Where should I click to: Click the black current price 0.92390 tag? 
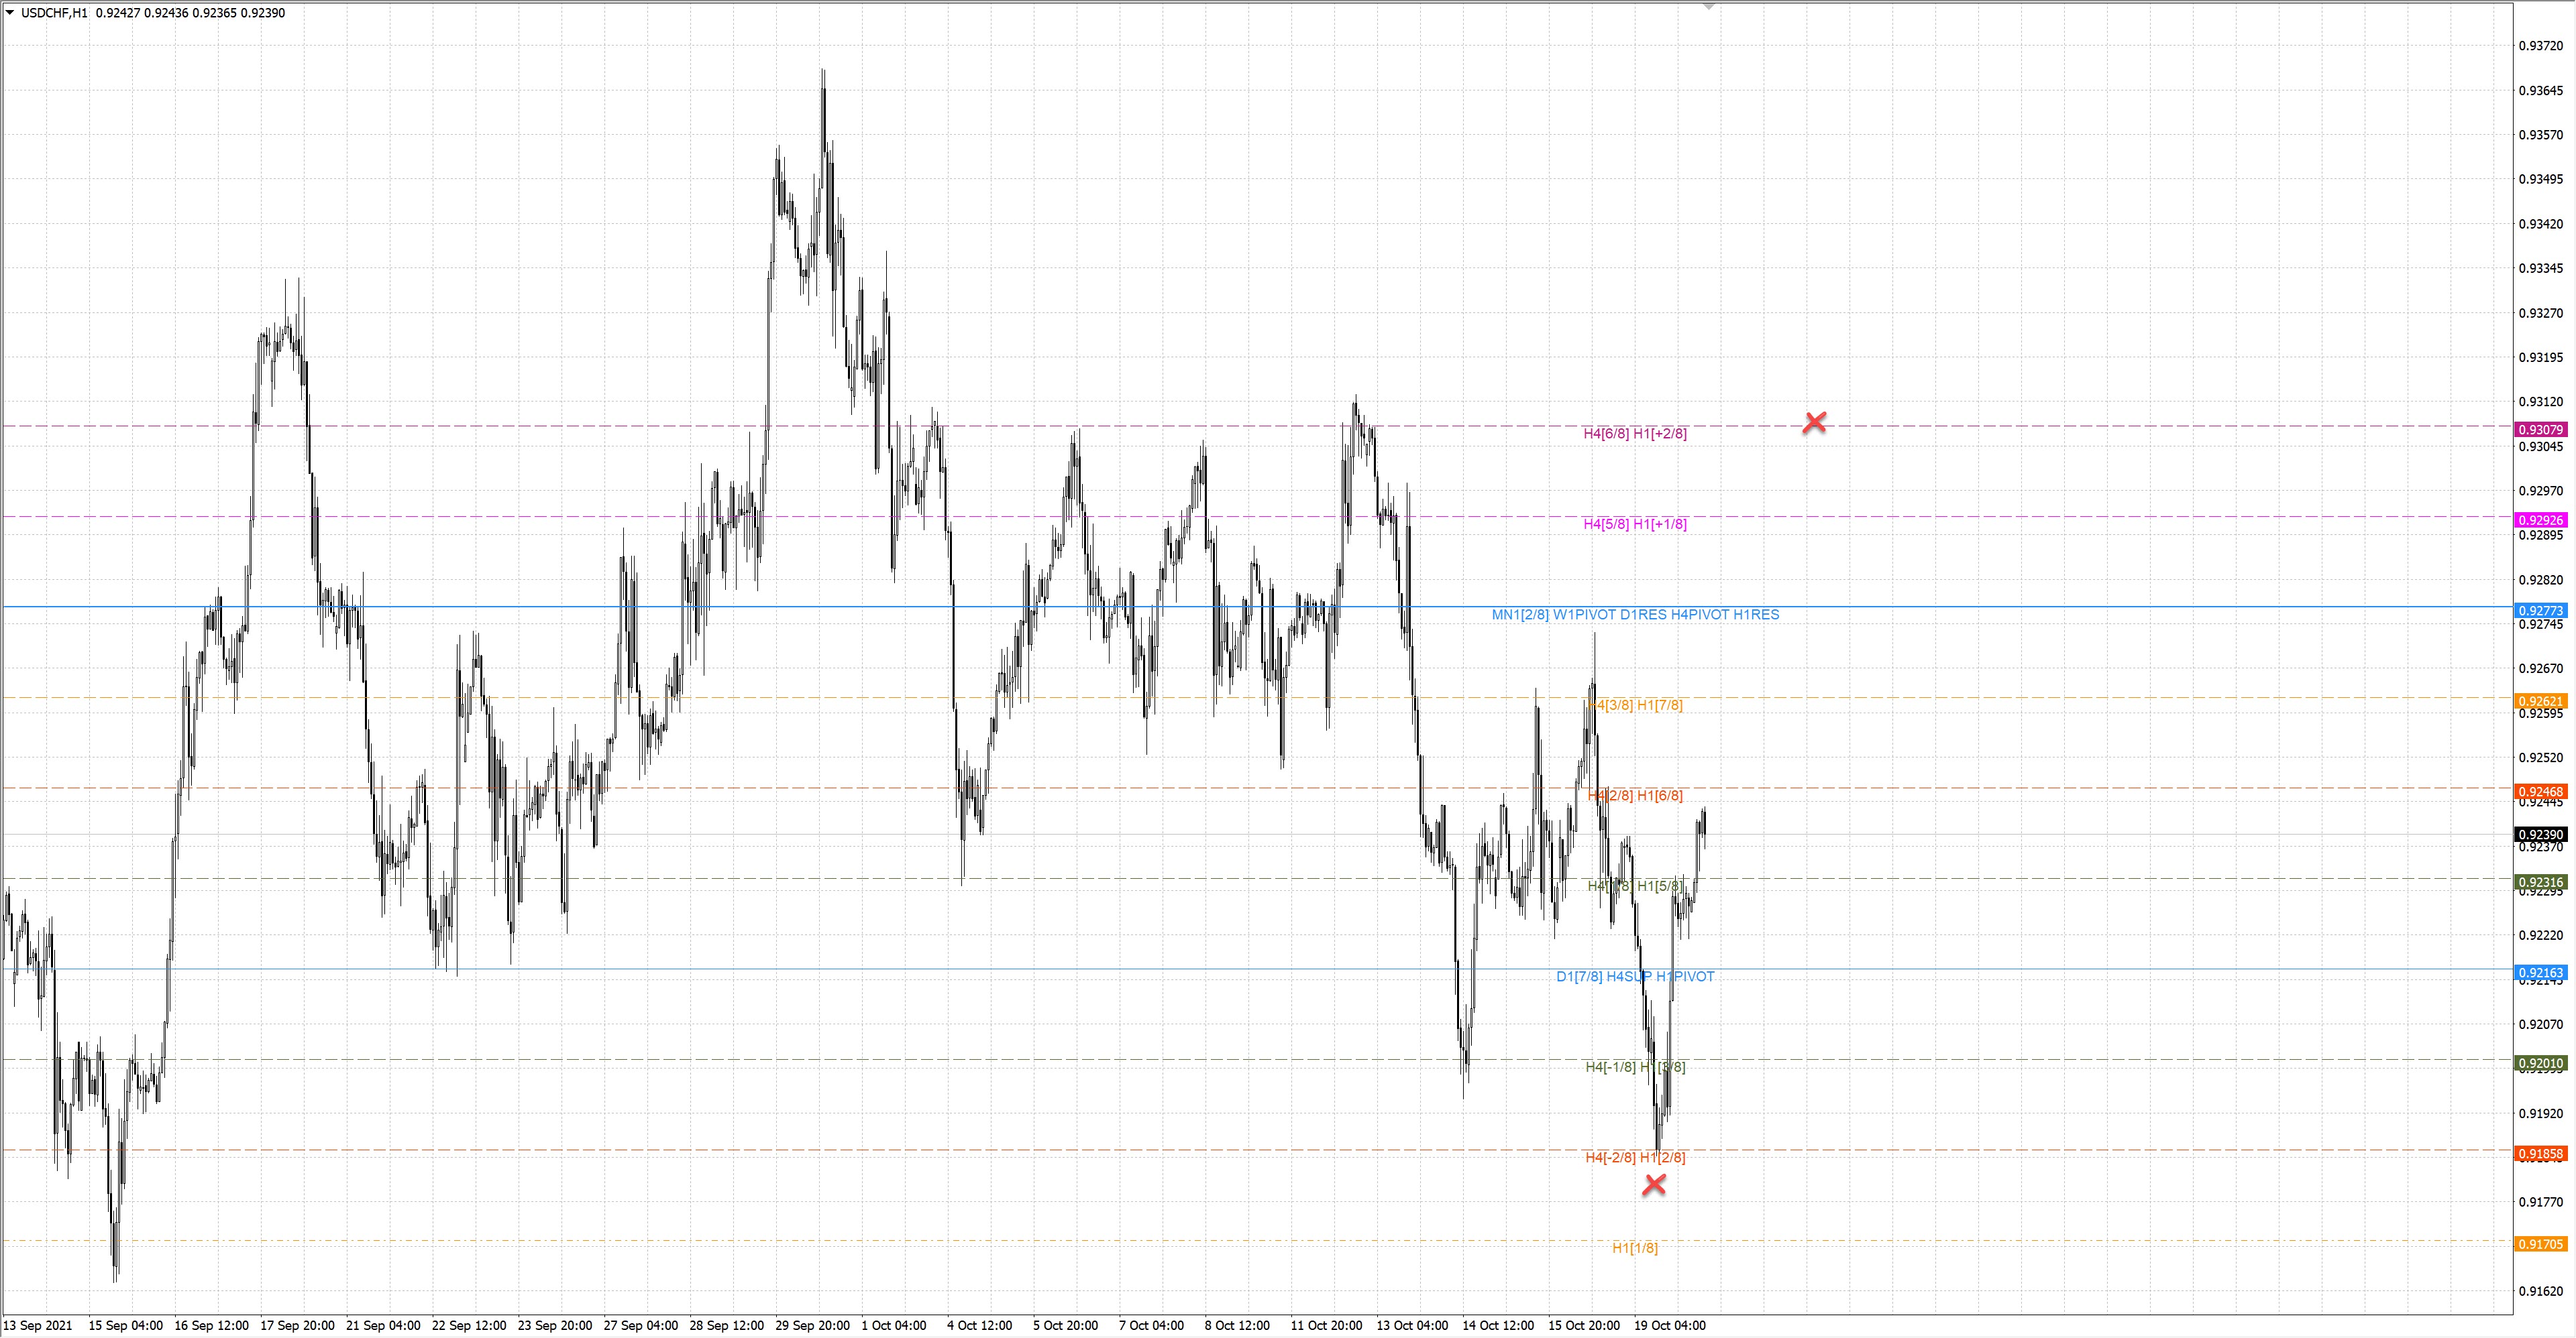tap(2540, 835)
